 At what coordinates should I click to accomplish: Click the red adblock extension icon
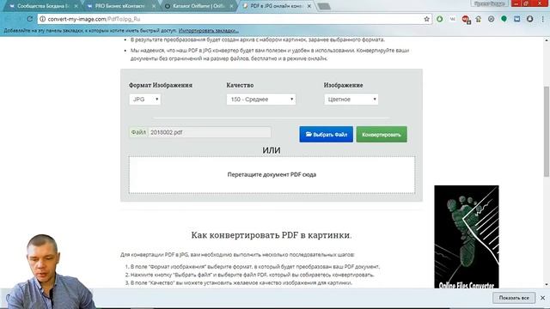point(466,19)
